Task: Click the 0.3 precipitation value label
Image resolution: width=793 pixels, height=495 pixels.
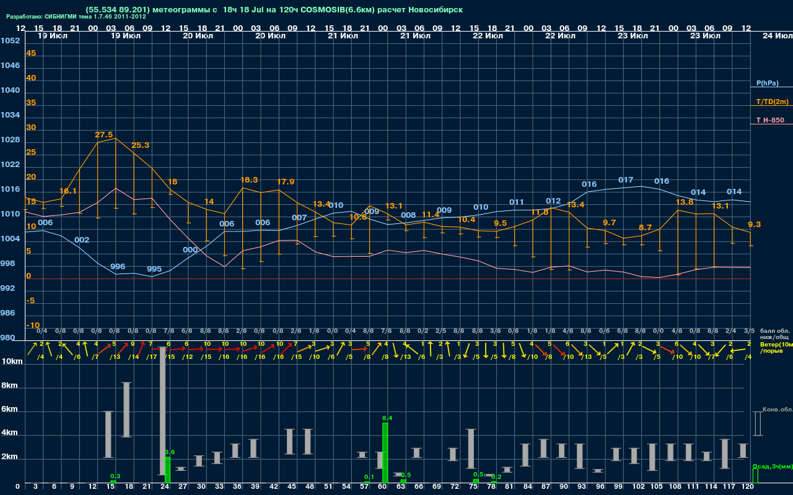Action: click(115, 476)
